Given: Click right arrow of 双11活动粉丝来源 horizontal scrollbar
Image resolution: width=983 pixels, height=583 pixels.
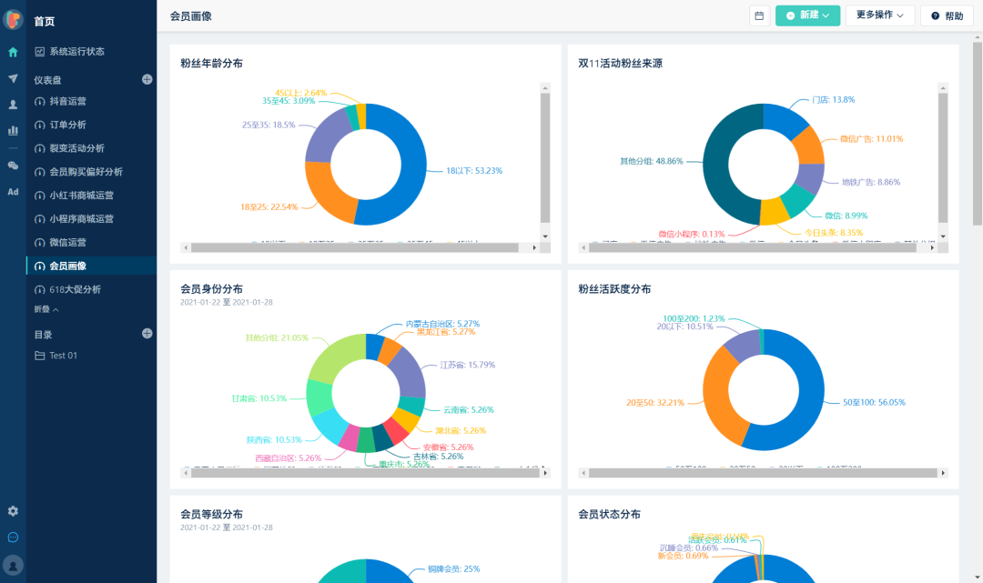Looking at the screenshot, I should 932,248.
